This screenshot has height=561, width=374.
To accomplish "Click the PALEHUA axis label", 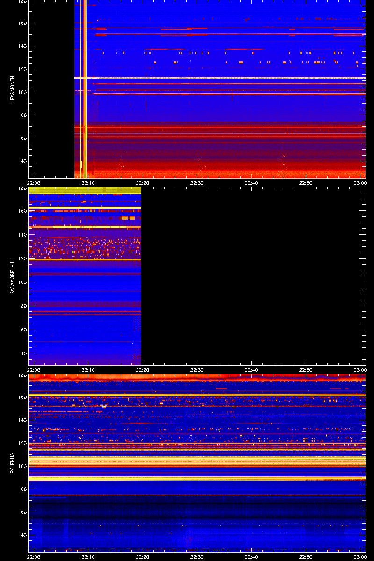I will click(x=13, y=463).
